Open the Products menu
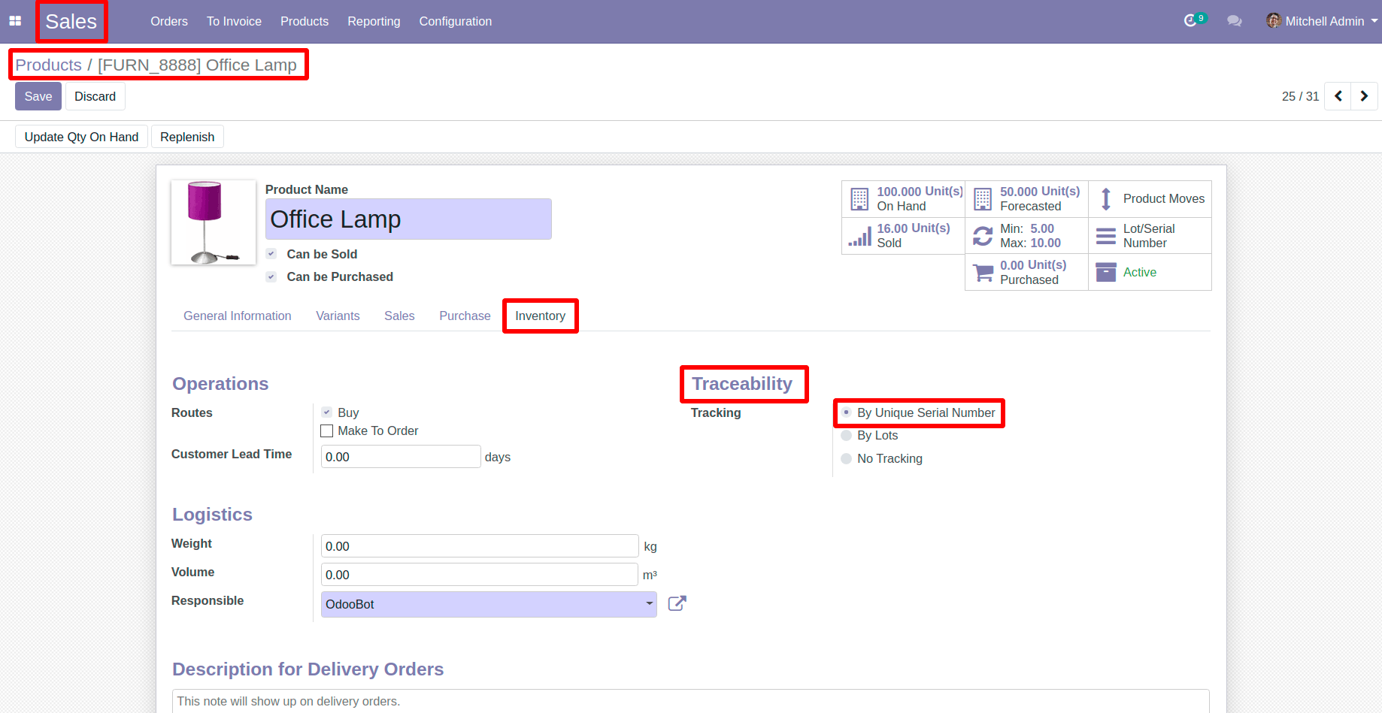The image size is (1382, 713). (x=305, y=21)
